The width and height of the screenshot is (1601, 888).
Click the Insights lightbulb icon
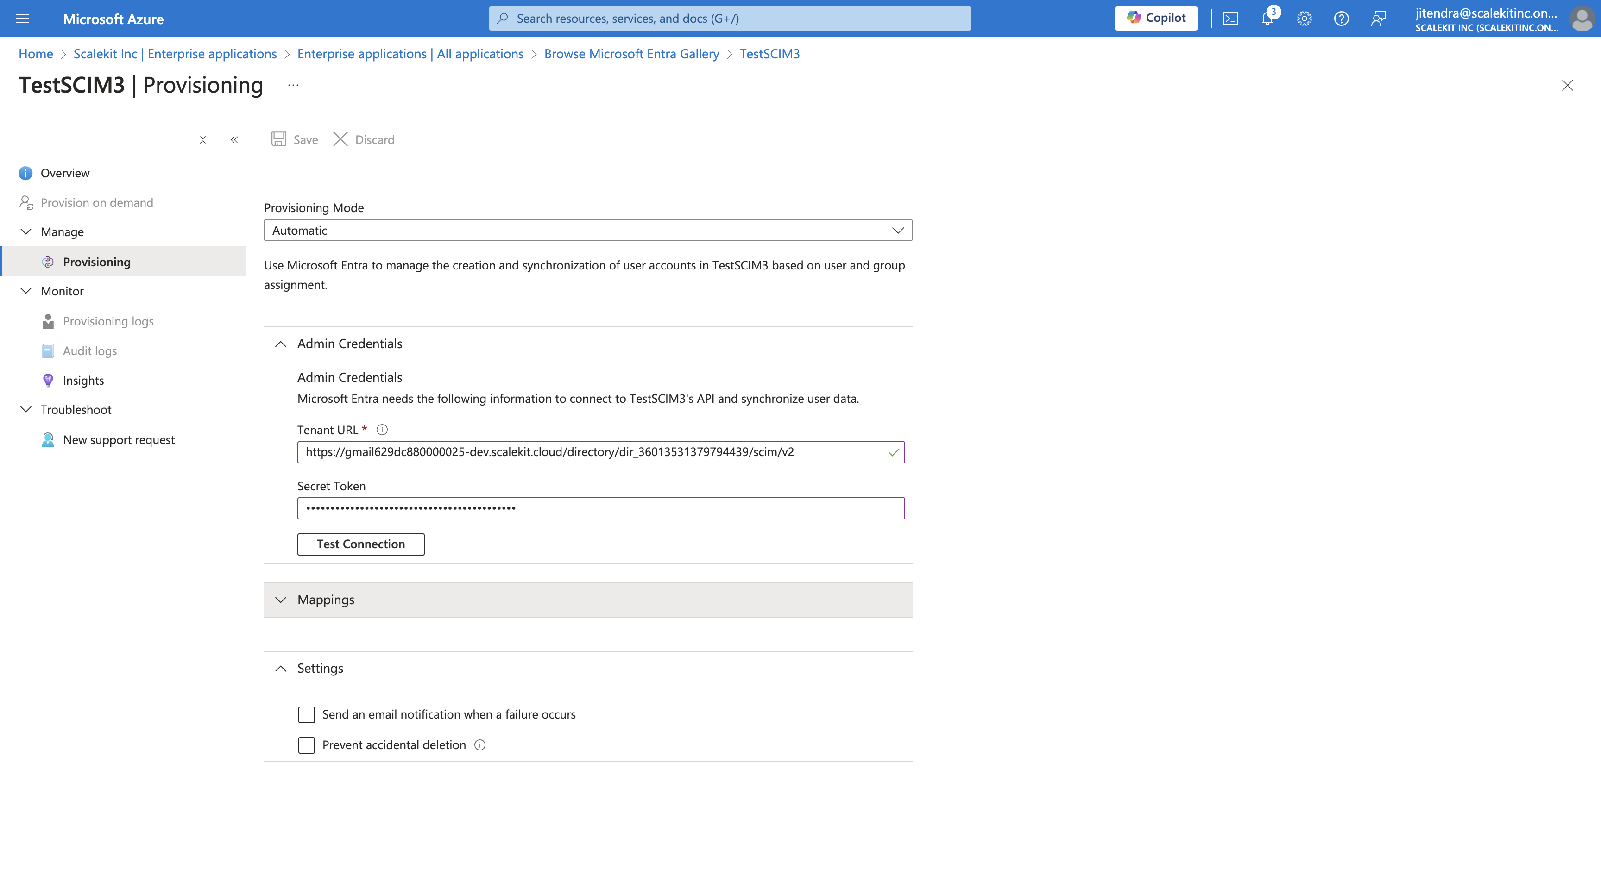[48, 380]
